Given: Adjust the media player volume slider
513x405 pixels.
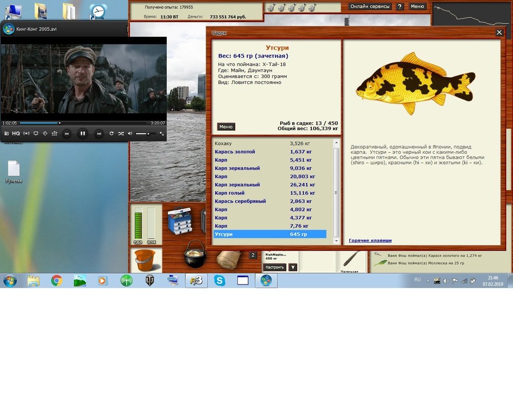Looking at the screenshot, I should 144,133.
